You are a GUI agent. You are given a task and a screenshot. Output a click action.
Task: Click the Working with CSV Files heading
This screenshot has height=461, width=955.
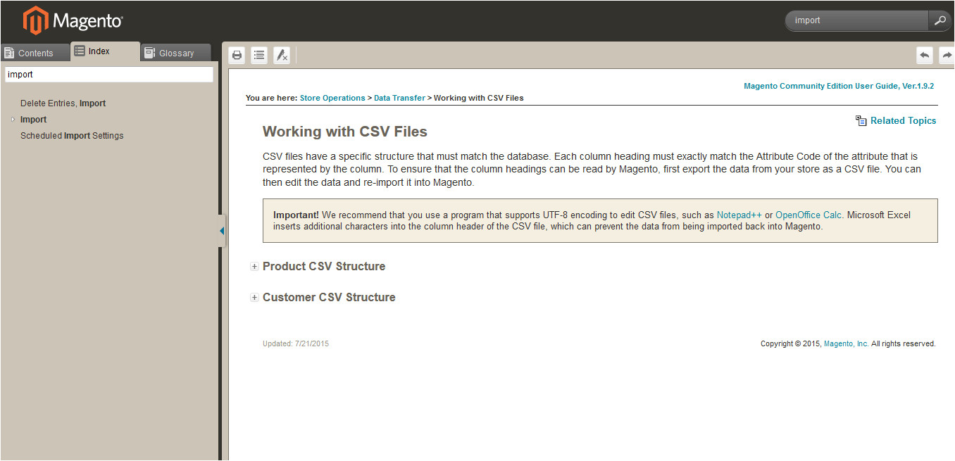[x=345, y=132]
